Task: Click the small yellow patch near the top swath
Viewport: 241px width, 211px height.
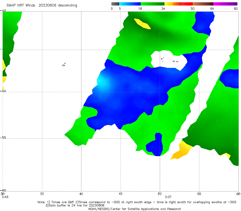Action: (142, 24)
